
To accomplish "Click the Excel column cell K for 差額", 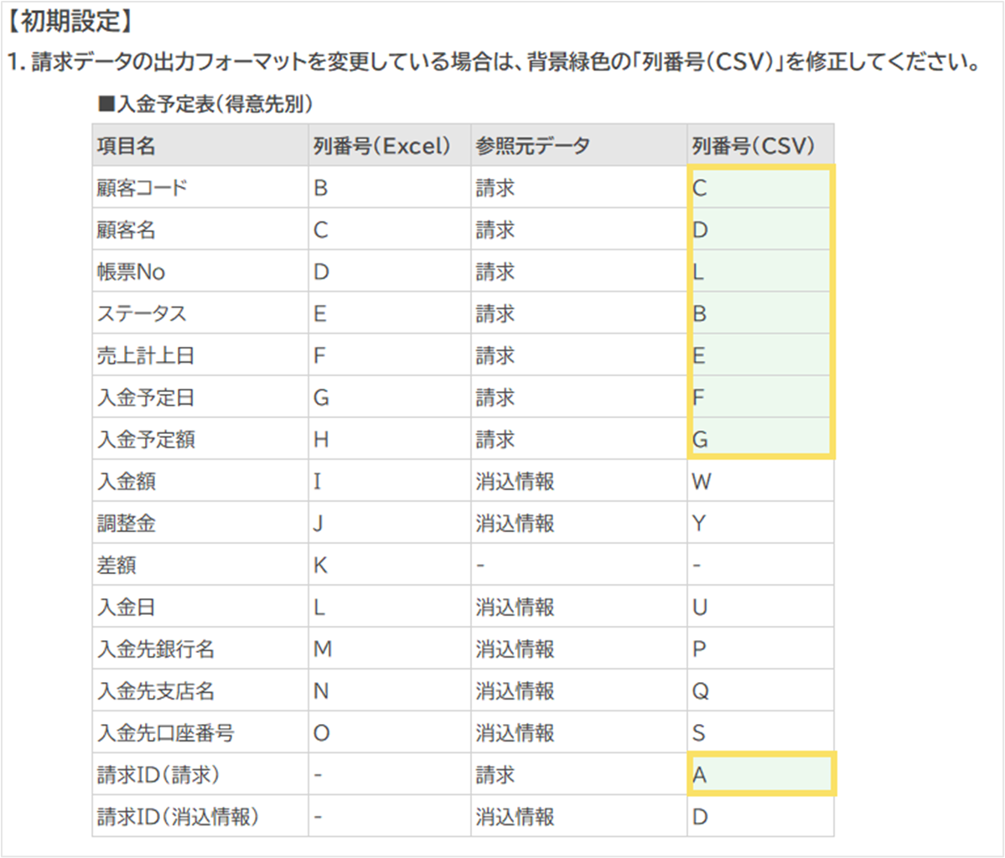I will click(388, 565).
